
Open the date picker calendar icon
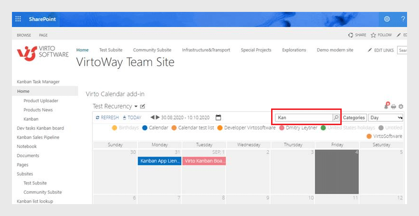click(x=218, y=117)
